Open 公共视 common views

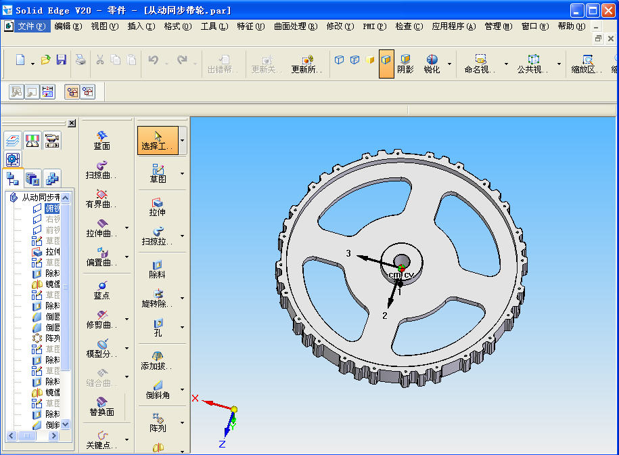(533, 64)
